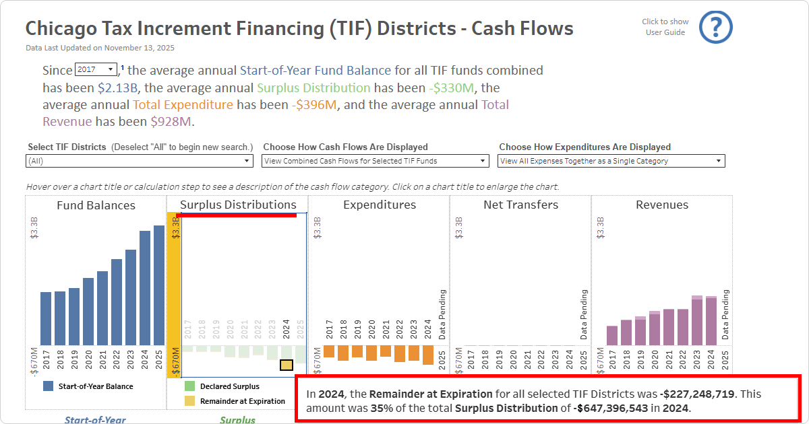Viewport: 809px width, 424px height.
Task: Open the Choose How Expenditures Are Displayed dropdown
Action: (611, 160)
